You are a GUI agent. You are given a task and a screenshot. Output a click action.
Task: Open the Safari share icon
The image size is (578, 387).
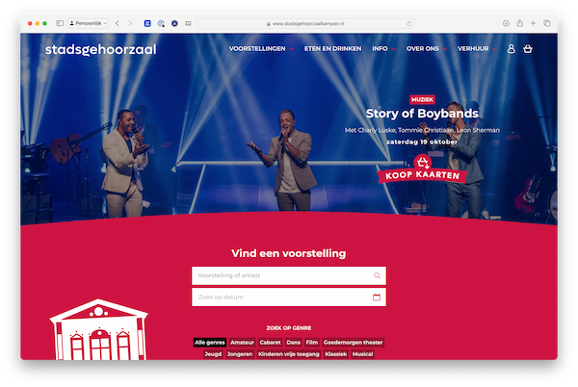click(x=520, y=23)
